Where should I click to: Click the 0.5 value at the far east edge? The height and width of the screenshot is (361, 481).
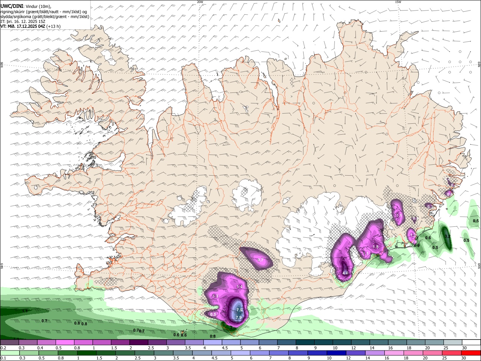click(476, 221)
